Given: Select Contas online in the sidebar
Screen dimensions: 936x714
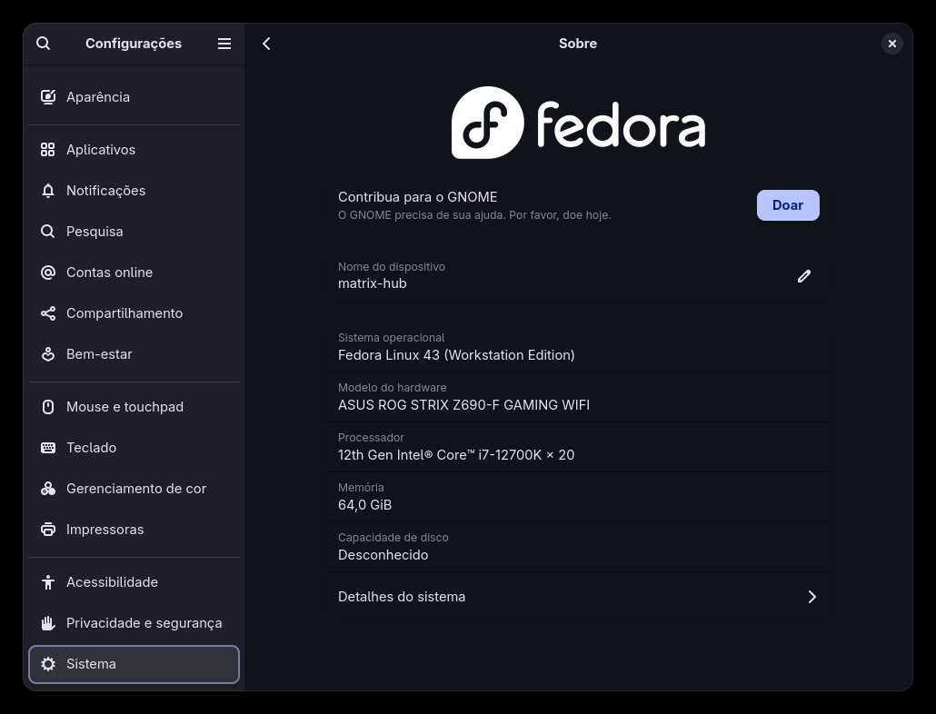Looking at the screenshot, I should pos(109,273).
